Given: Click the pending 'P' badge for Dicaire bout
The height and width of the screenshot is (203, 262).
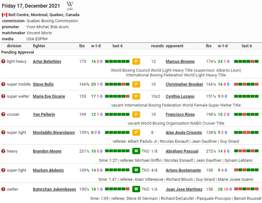Looking at the screenshot, I should 136,96.
